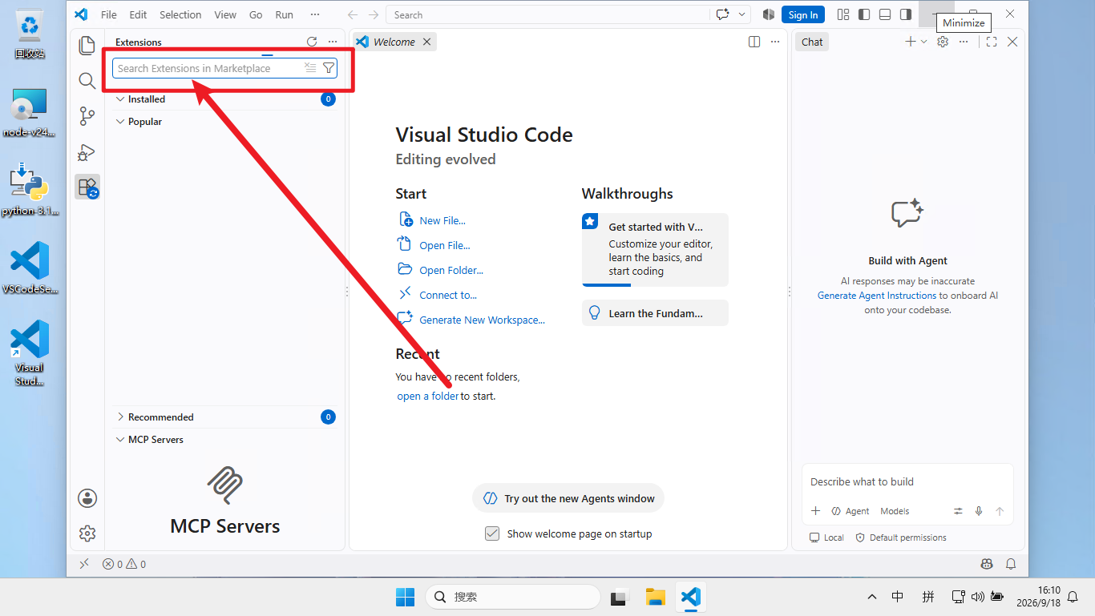Click the Open File link
1095x616 pixels.
445,245
